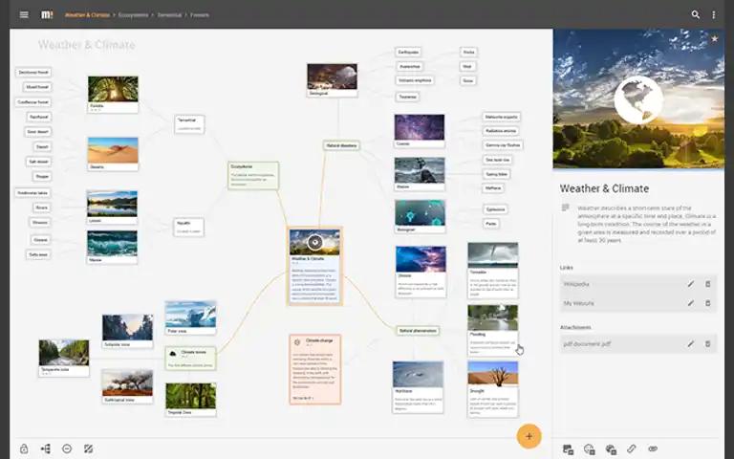Open the vertical three-dot options menu
Viewport: 734px width, 459px height.
pos(713,15)
